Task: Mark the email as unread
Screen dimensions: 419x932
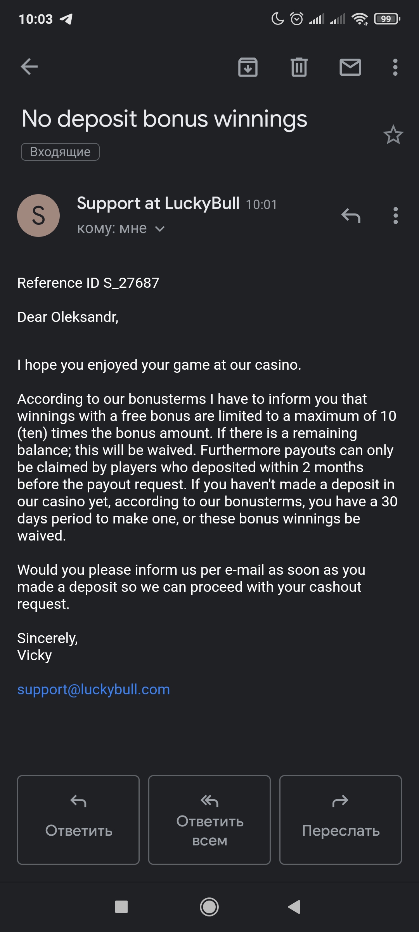Action: click(350, 67)
